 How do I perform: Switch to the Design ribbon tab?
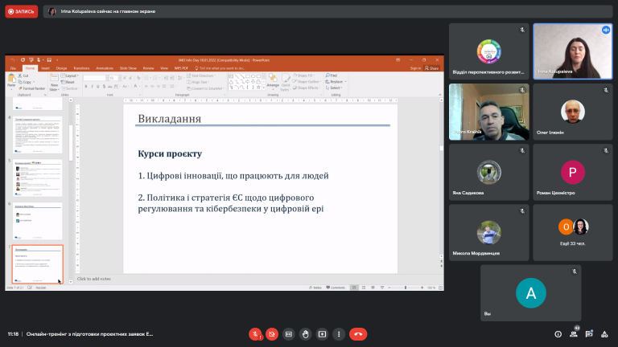click(61, 68)
